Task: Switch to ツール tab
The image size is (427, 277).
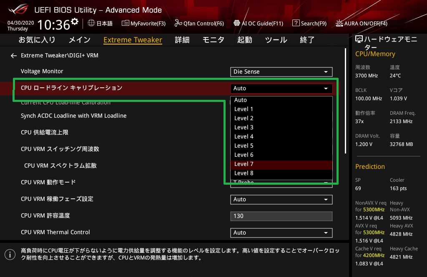Action: coord(276,40)
